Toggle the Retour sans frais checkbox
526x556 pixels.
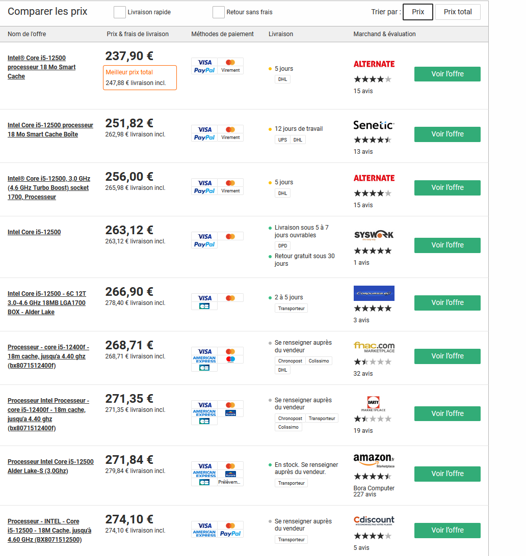(218, 12)
